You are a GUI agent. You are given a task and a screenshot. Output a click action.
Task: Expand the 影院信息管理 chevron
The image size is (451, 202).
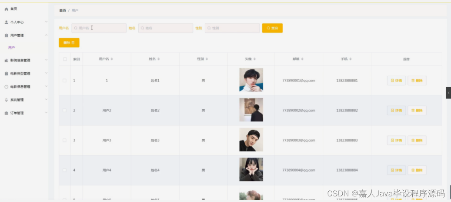pos(46,60)
